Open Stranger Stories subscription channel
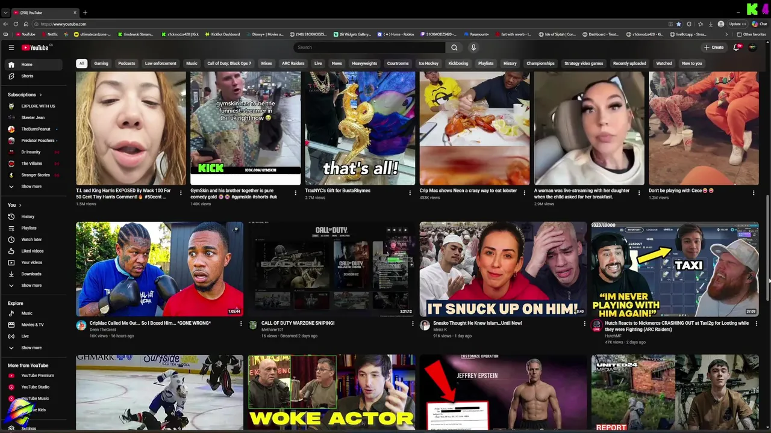Screen dimensions: 771x433 point(36,175)
